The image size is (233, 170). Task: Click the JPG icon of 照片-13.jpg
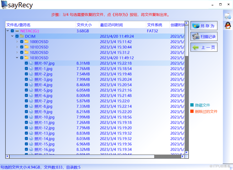tap(31, 133)
